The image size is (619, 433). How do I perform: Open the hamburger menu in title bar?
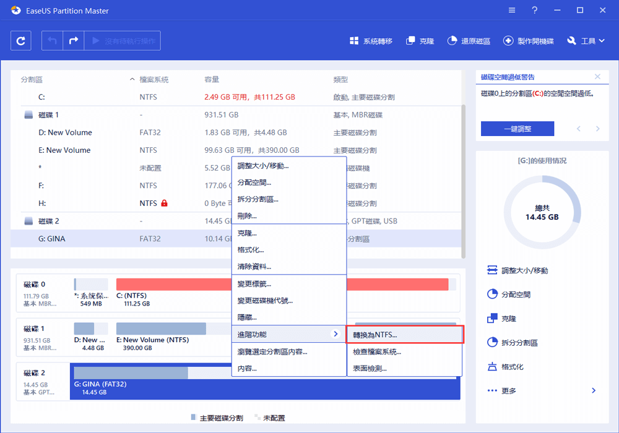(512, 11)
